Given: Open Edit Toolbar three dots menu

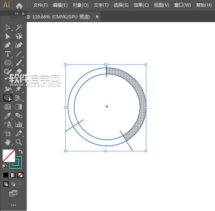Looking at the screenshot, I should coord(13,205).
